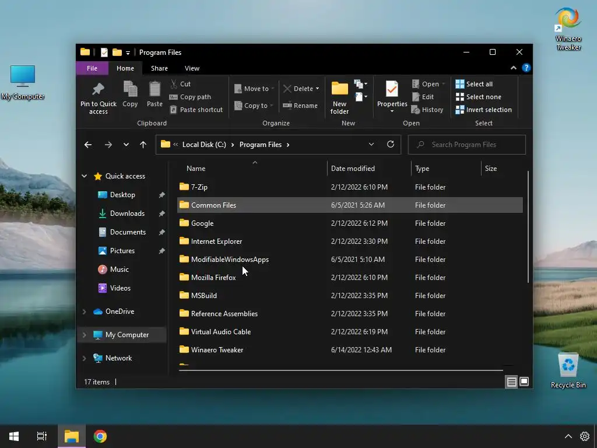597x448 pixels.
Task: Open address bar history dropdown
Action: pos(371,145)
